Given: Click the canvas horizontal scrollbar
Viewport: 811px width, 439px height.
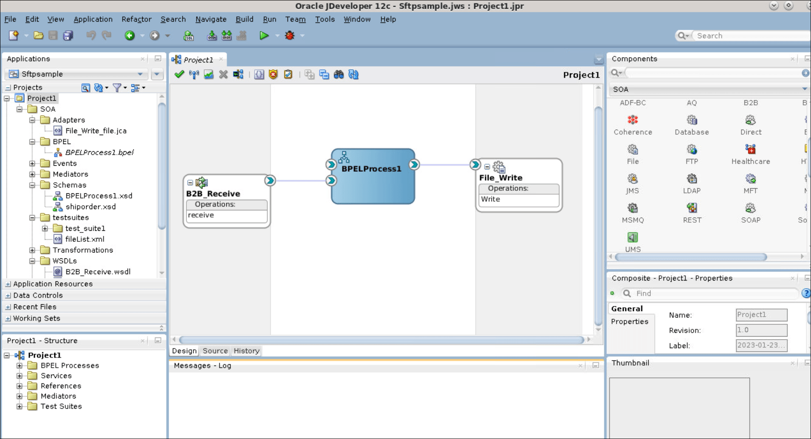Looking at the screenshot, I should coord(381,340).
